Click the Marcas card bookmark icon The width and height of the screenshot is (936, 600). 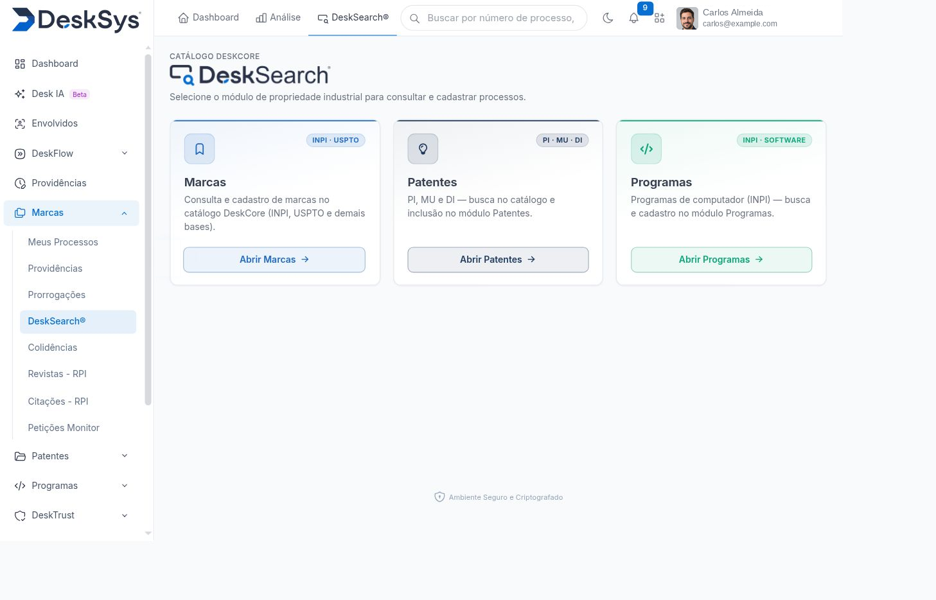pyautogui.click(x=200, y=149)
